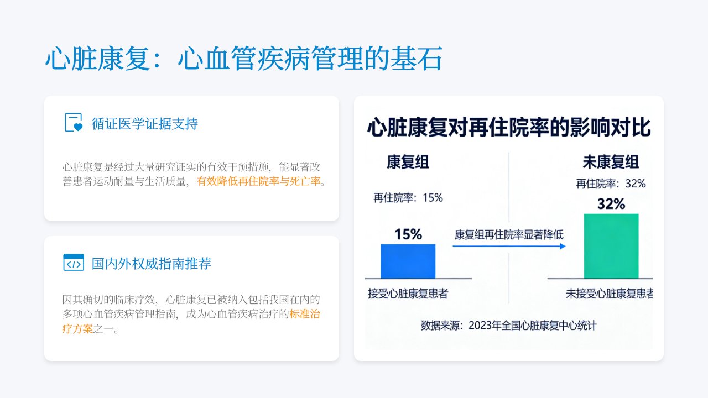Select the green 32% bar
The height and width of the screenshot is (398, 708).
(611, 246)
